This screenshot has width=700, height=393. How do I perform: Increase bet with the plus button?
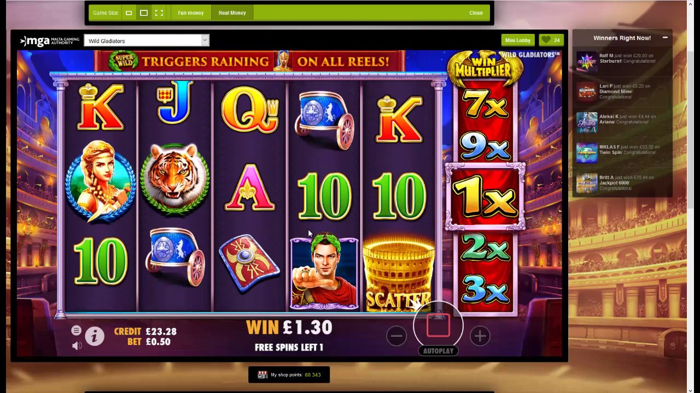[480, 336]
